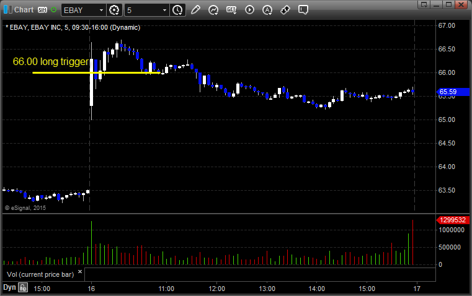Select the yellow 66.00 trigger line

point(96,72)
